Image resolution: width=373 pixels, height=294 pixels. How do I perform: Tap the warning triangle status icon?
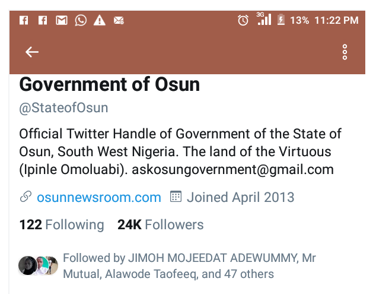[x=100, y=20]
